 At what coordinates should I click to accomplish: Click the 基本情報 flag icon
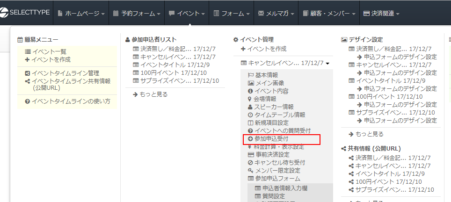click(x=250, y=75)
